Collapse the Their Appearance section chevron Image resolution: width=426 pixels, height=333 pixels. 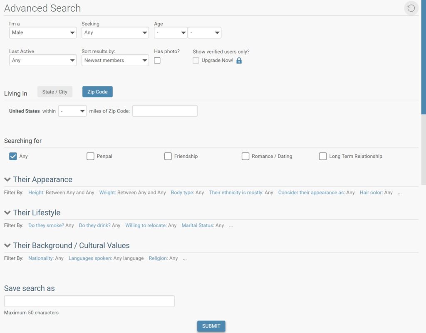click(7, 180)
